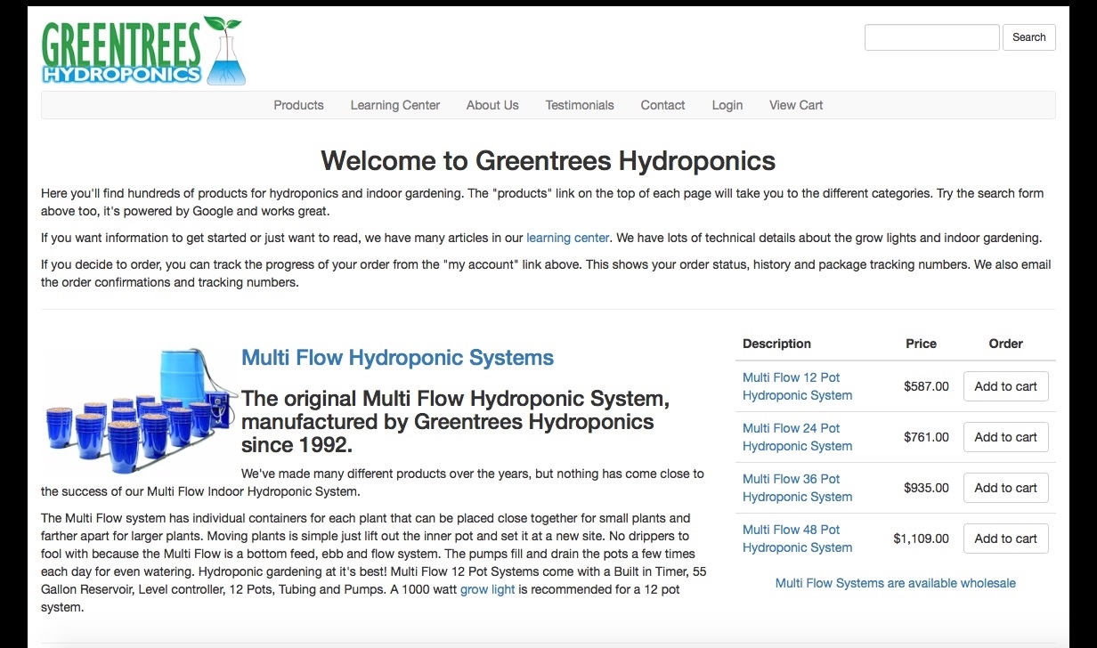
Task: Open the Learning Center menu item
Action: [395, 105]
